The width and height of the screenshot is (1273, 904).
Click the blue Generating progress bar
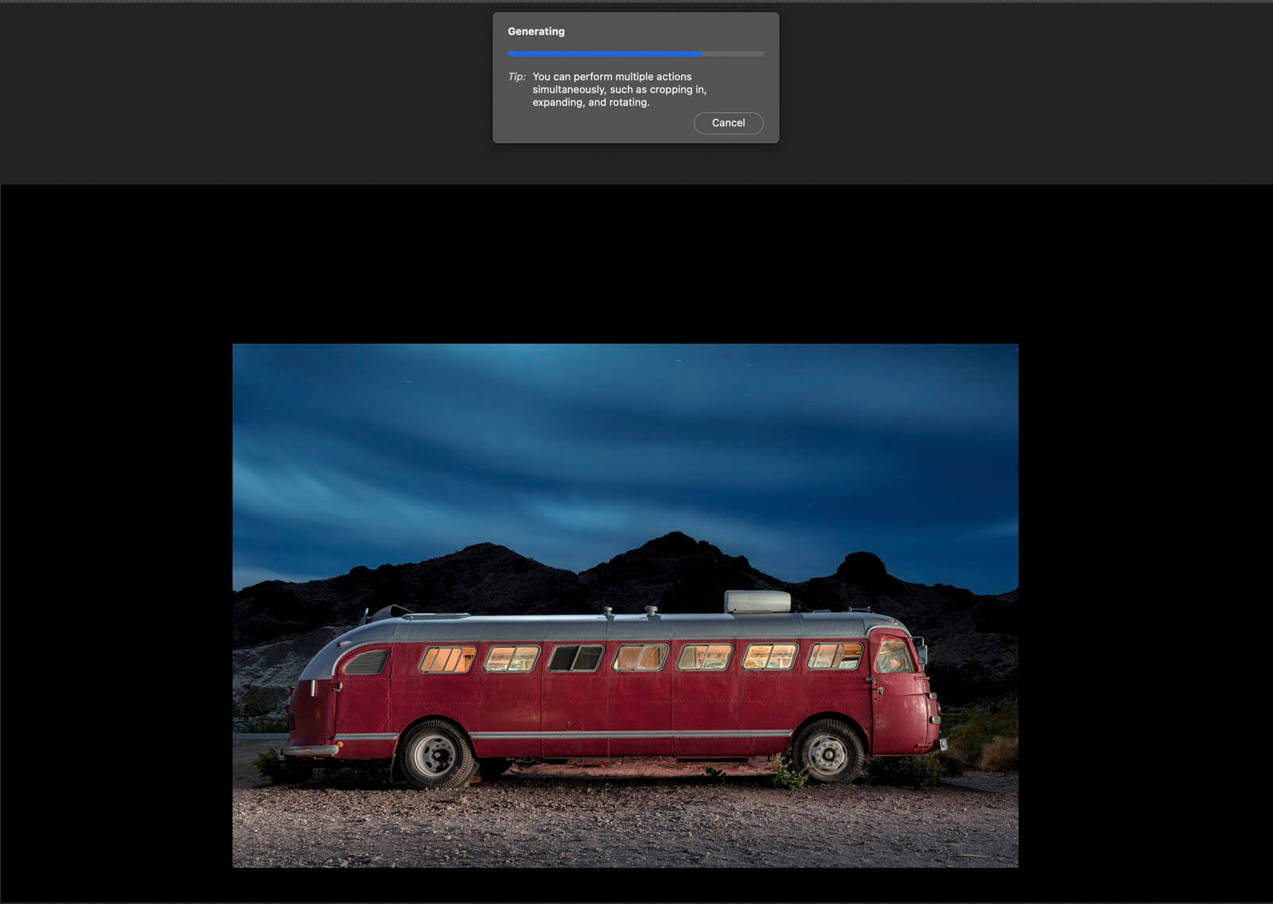pyautogui.click(x=605, y=54)
